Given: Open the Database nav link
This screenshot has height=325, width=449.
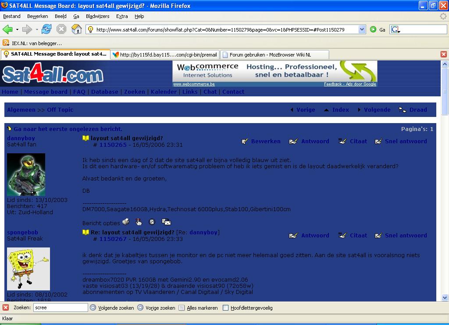Looking at the screenshot, I should pos(104,92).
